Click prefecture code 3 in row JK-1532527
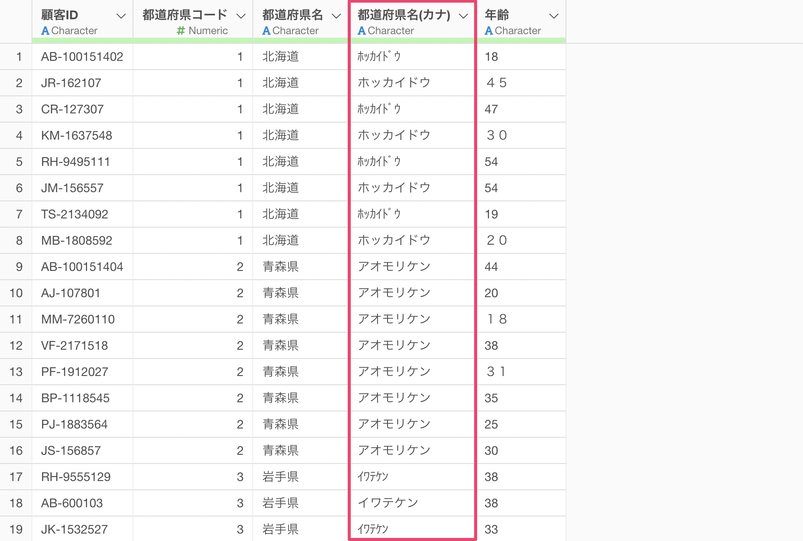 (240, 529)
